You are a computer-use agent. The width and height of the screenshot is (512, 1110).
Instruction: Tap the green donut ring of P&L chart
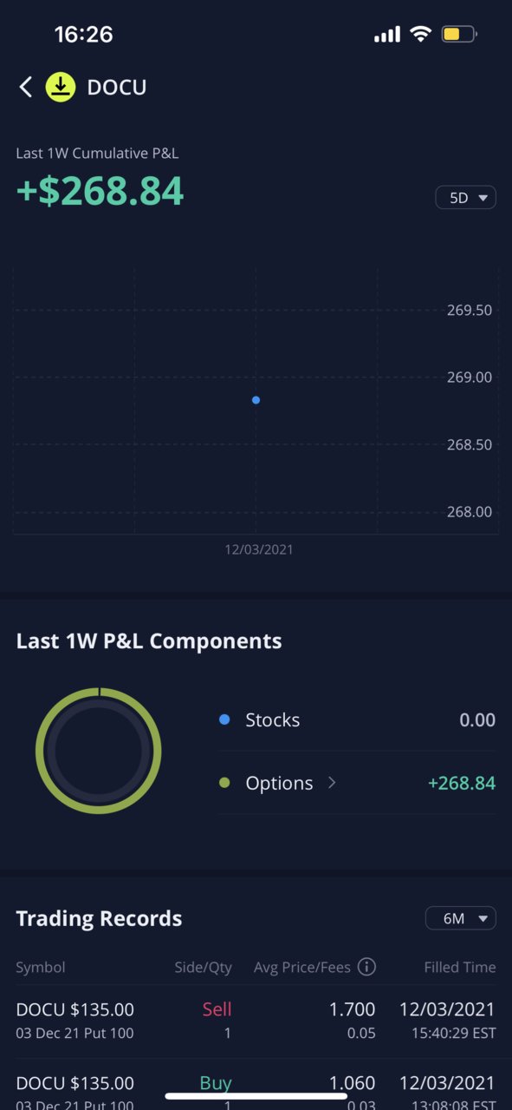point(99,752)
